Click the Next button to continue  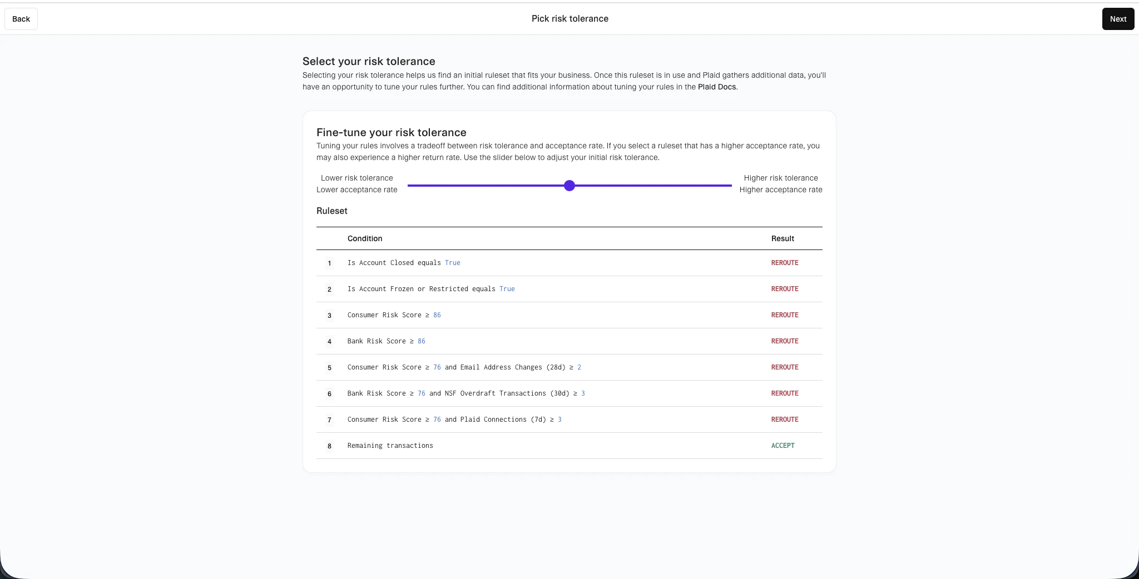pos(1118,18)
